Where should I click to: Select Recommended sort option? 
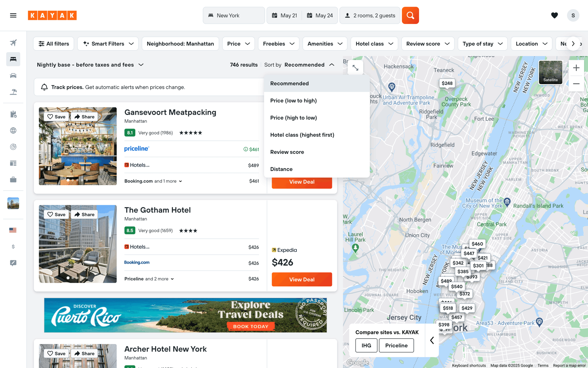pos(317,83)
